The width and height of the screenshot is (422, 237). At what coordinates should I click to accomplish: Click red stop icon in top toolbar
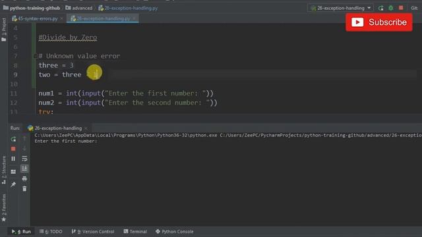(401, 8)
